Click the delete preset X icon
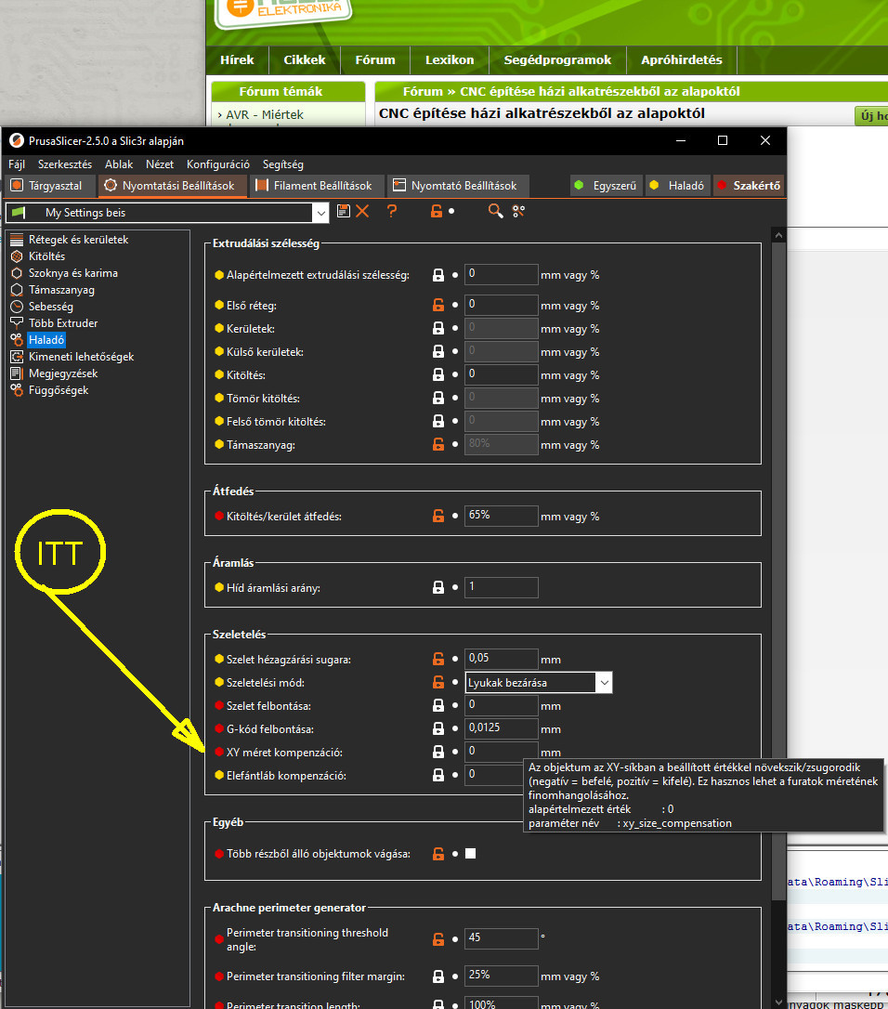 pyautogui.click(x=362, y=211)
